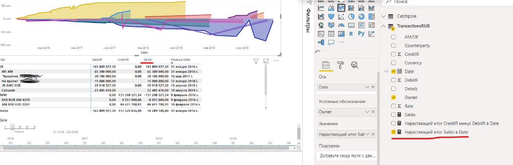Open Date axis field dropdown
Screen dimensions: 513x165
point(367,87)
